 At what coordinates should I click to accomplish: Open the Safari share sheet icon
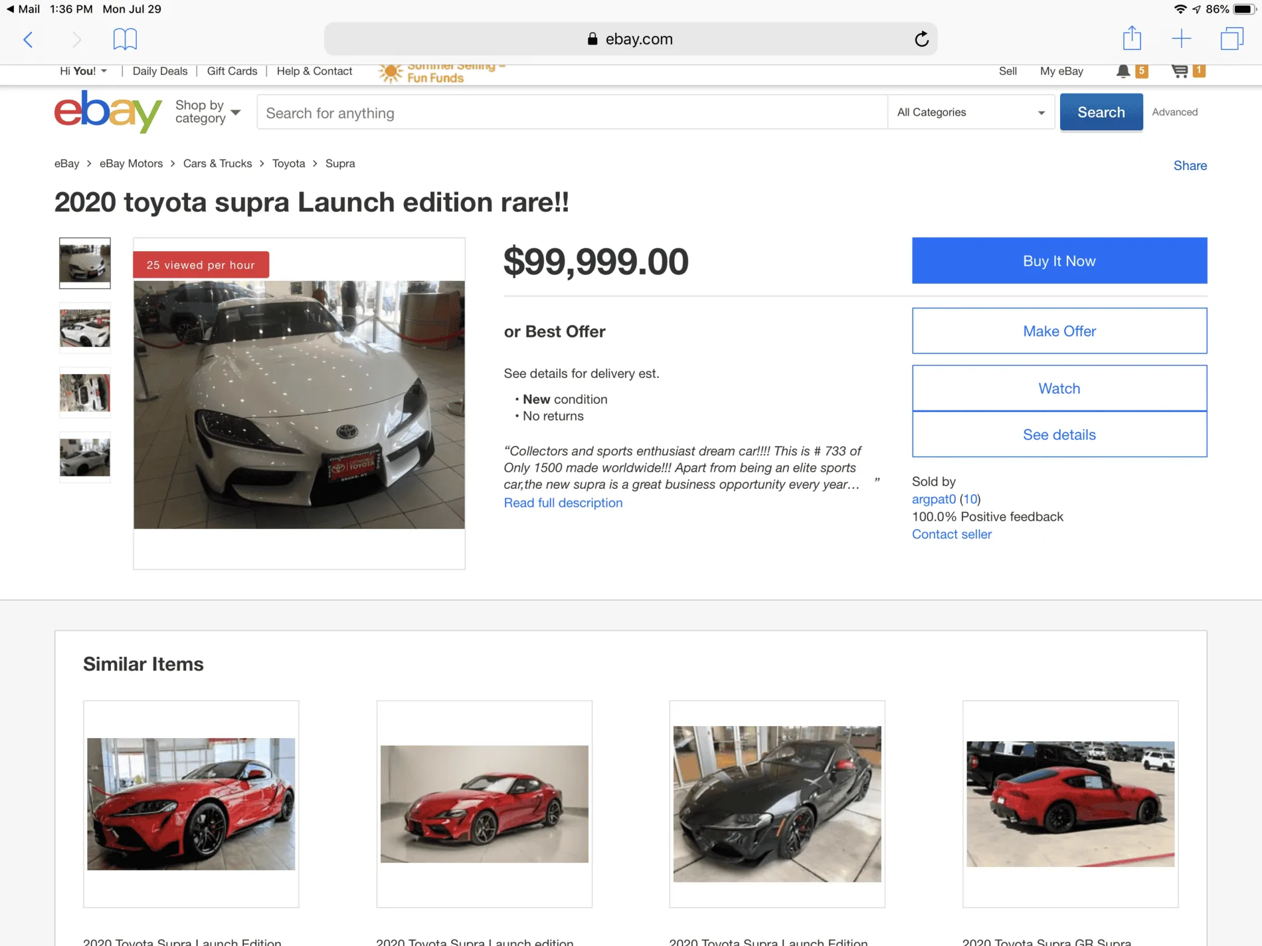[x=1132, y=38]
